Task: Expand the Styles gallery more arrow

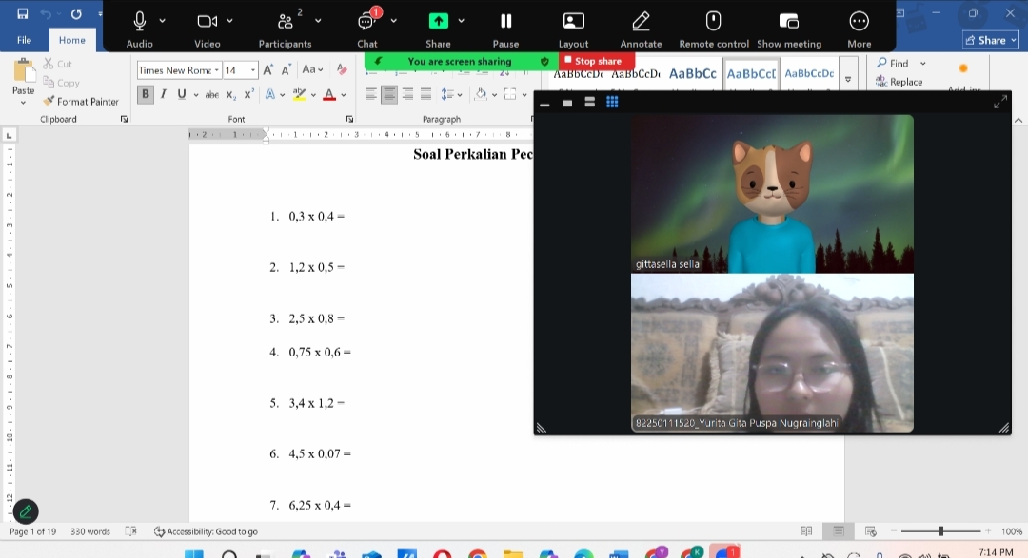Action: (848, 80)
